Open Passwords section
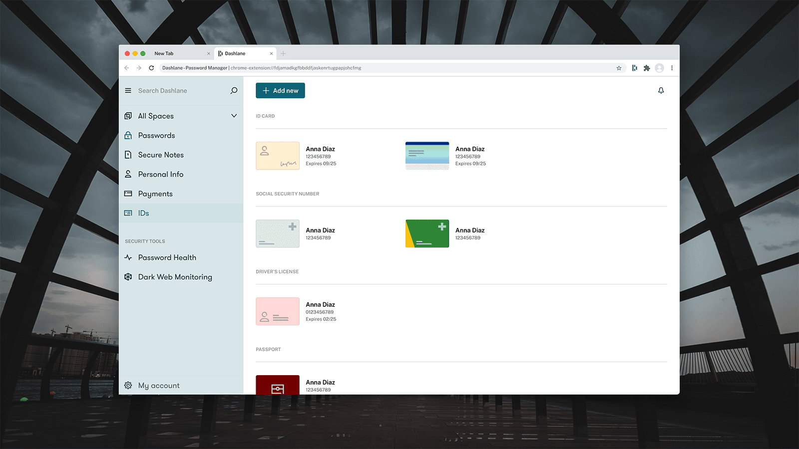The height and width of the screenshot is (449, 799). pos(181,135)
